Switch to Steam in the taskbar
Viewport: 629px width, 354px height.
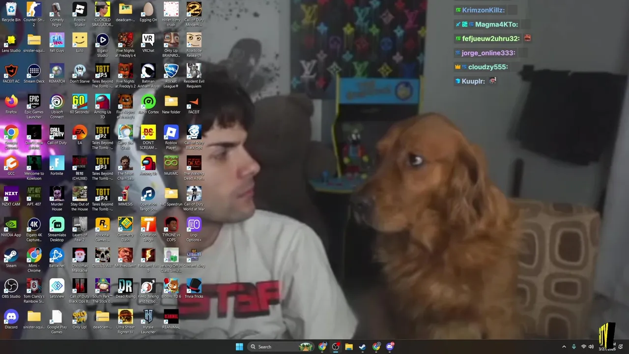click(362, 347)
